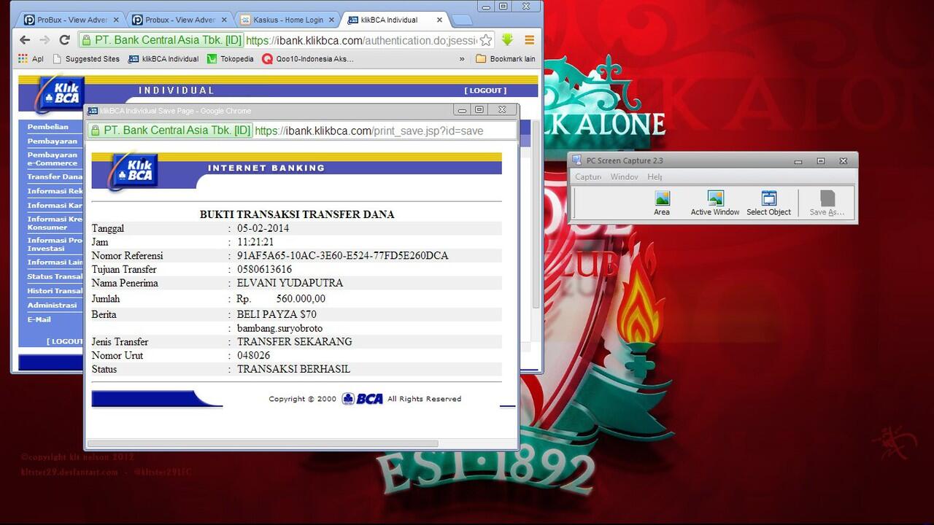Viewport: 934px width, 525px height.
Task: Click the amount 560.000,00
Action: click(x=301, y=299)
